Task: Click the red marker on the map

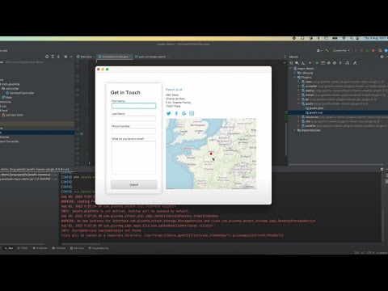Action: (x=211, y=154)
